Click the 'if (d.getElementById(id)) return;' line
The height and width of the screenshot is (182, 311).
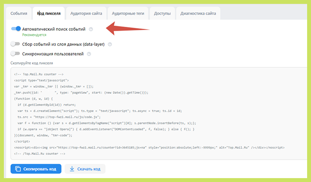pyautogui.click(x=47, y=105)
